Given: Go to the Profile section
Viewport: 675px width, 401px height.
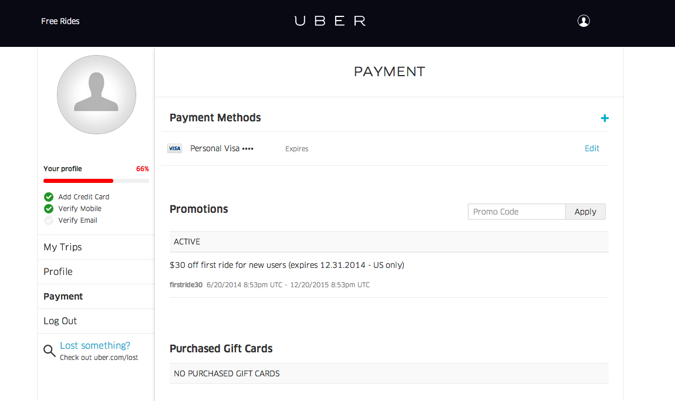Looking at the screenshot, I should [x=96, y=271].
